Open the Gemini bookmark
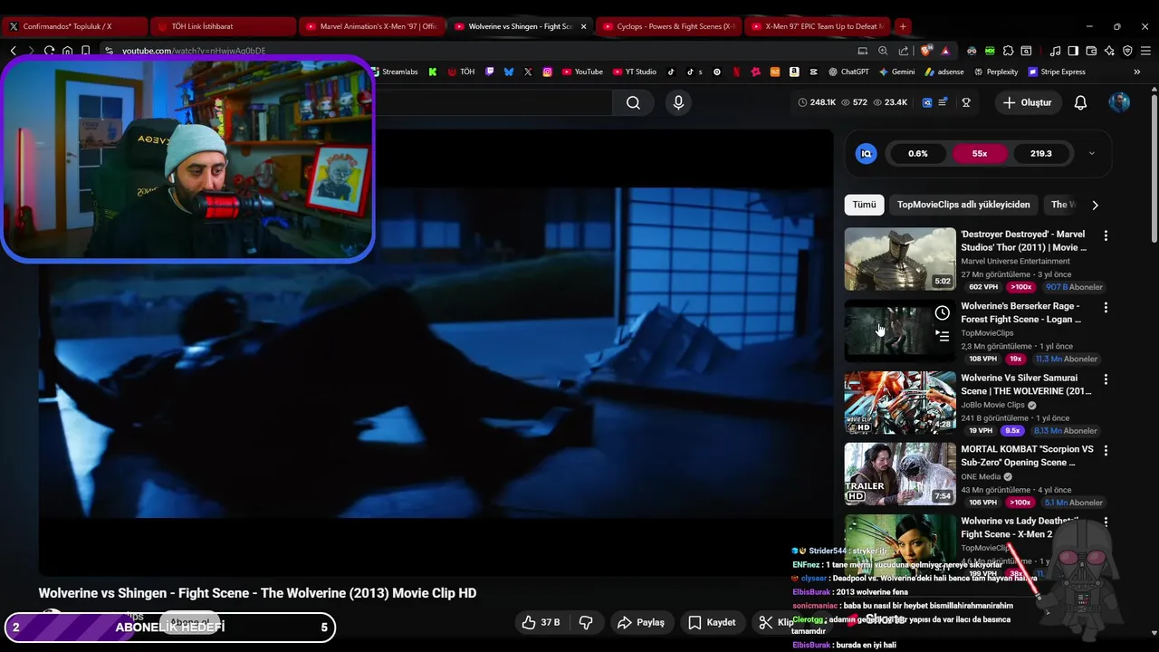The image size is (1159, 652). pos(896,72)
